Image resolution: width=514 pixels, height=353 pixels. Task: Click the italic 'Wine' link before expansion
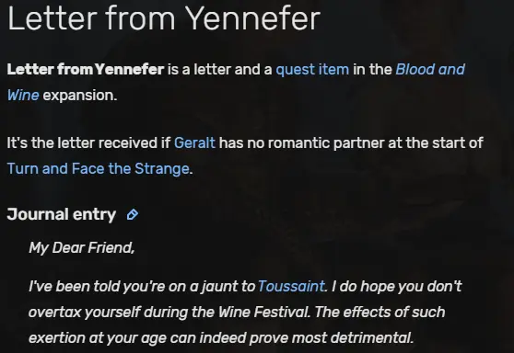23,96
